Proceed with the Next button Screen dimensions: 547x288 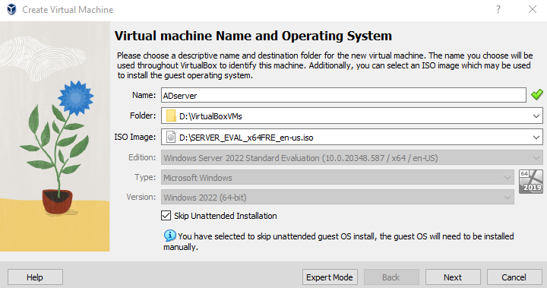coord(453,277)
